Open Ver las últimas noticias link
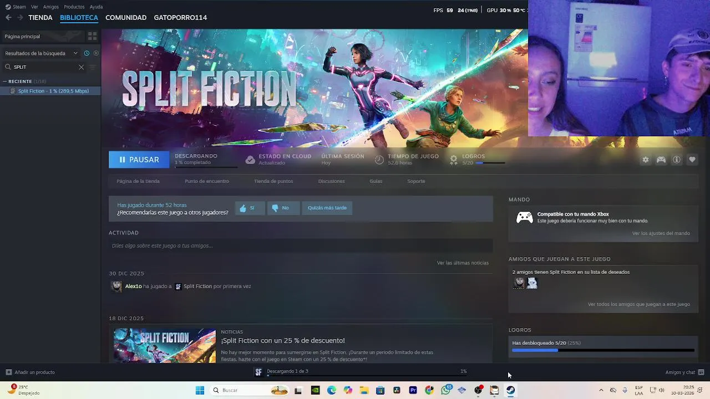The height and width of the screenshot is (399, 710). pyautogui.click(x=463, y=263)
